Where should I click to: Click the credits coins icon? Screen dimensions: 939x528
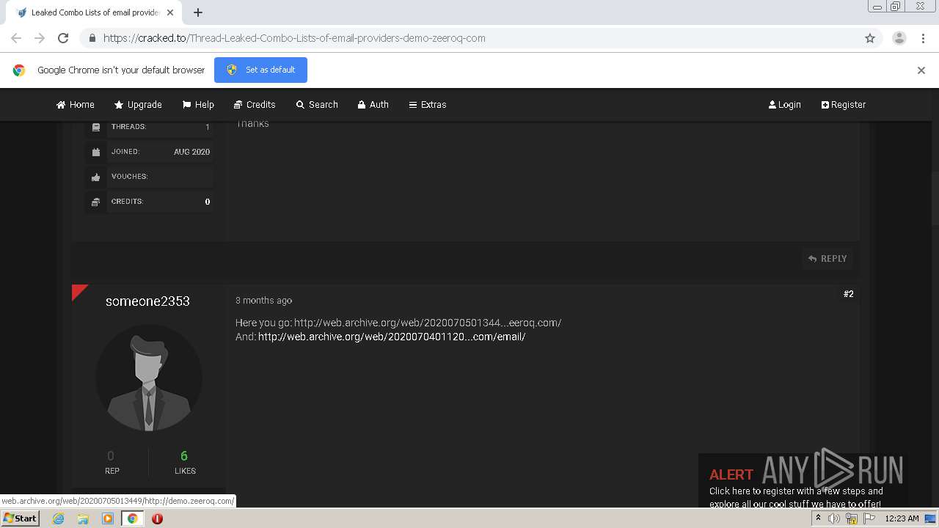tap(96, 202)
